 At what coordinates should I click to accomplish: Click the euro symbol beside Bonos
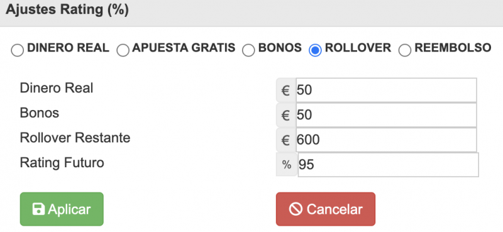click(286, 115)
